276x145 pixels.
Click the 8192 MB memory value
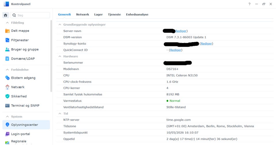point(173,95)
